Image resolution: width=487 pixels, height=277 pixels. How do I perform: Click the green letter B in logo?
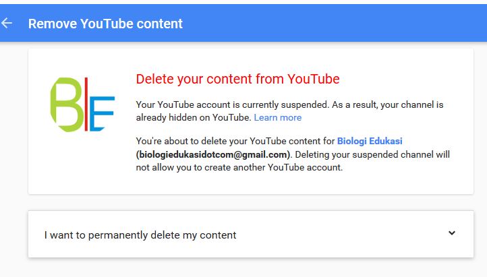pos(66,104)
